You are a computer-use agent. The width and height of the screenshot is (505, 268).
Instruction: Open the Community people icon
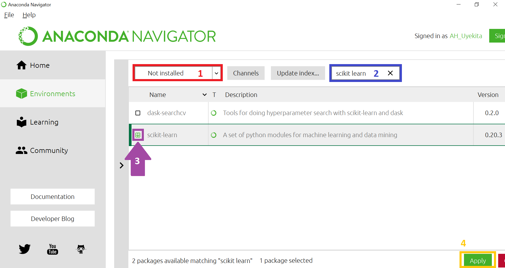tap(22, 150)
